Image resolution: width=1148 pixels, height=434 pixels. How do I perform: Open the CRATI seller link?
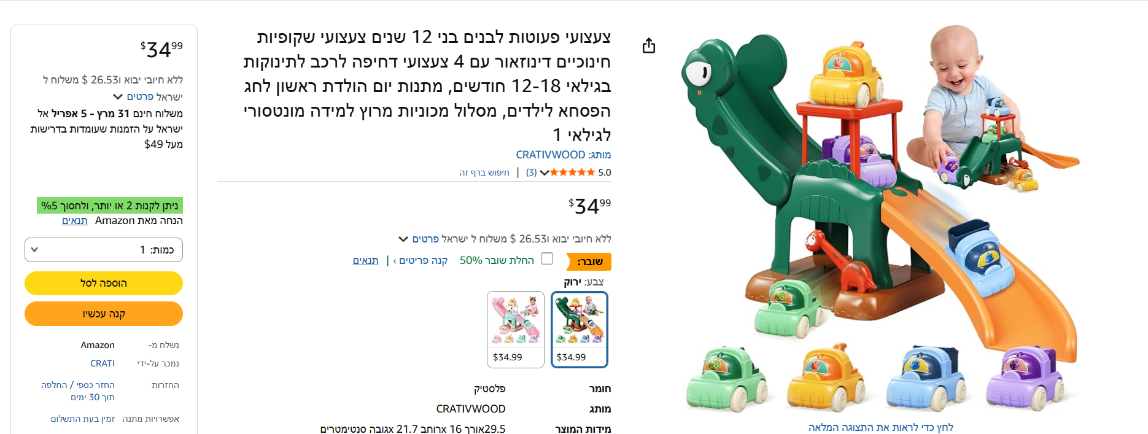tap(103, 363)
